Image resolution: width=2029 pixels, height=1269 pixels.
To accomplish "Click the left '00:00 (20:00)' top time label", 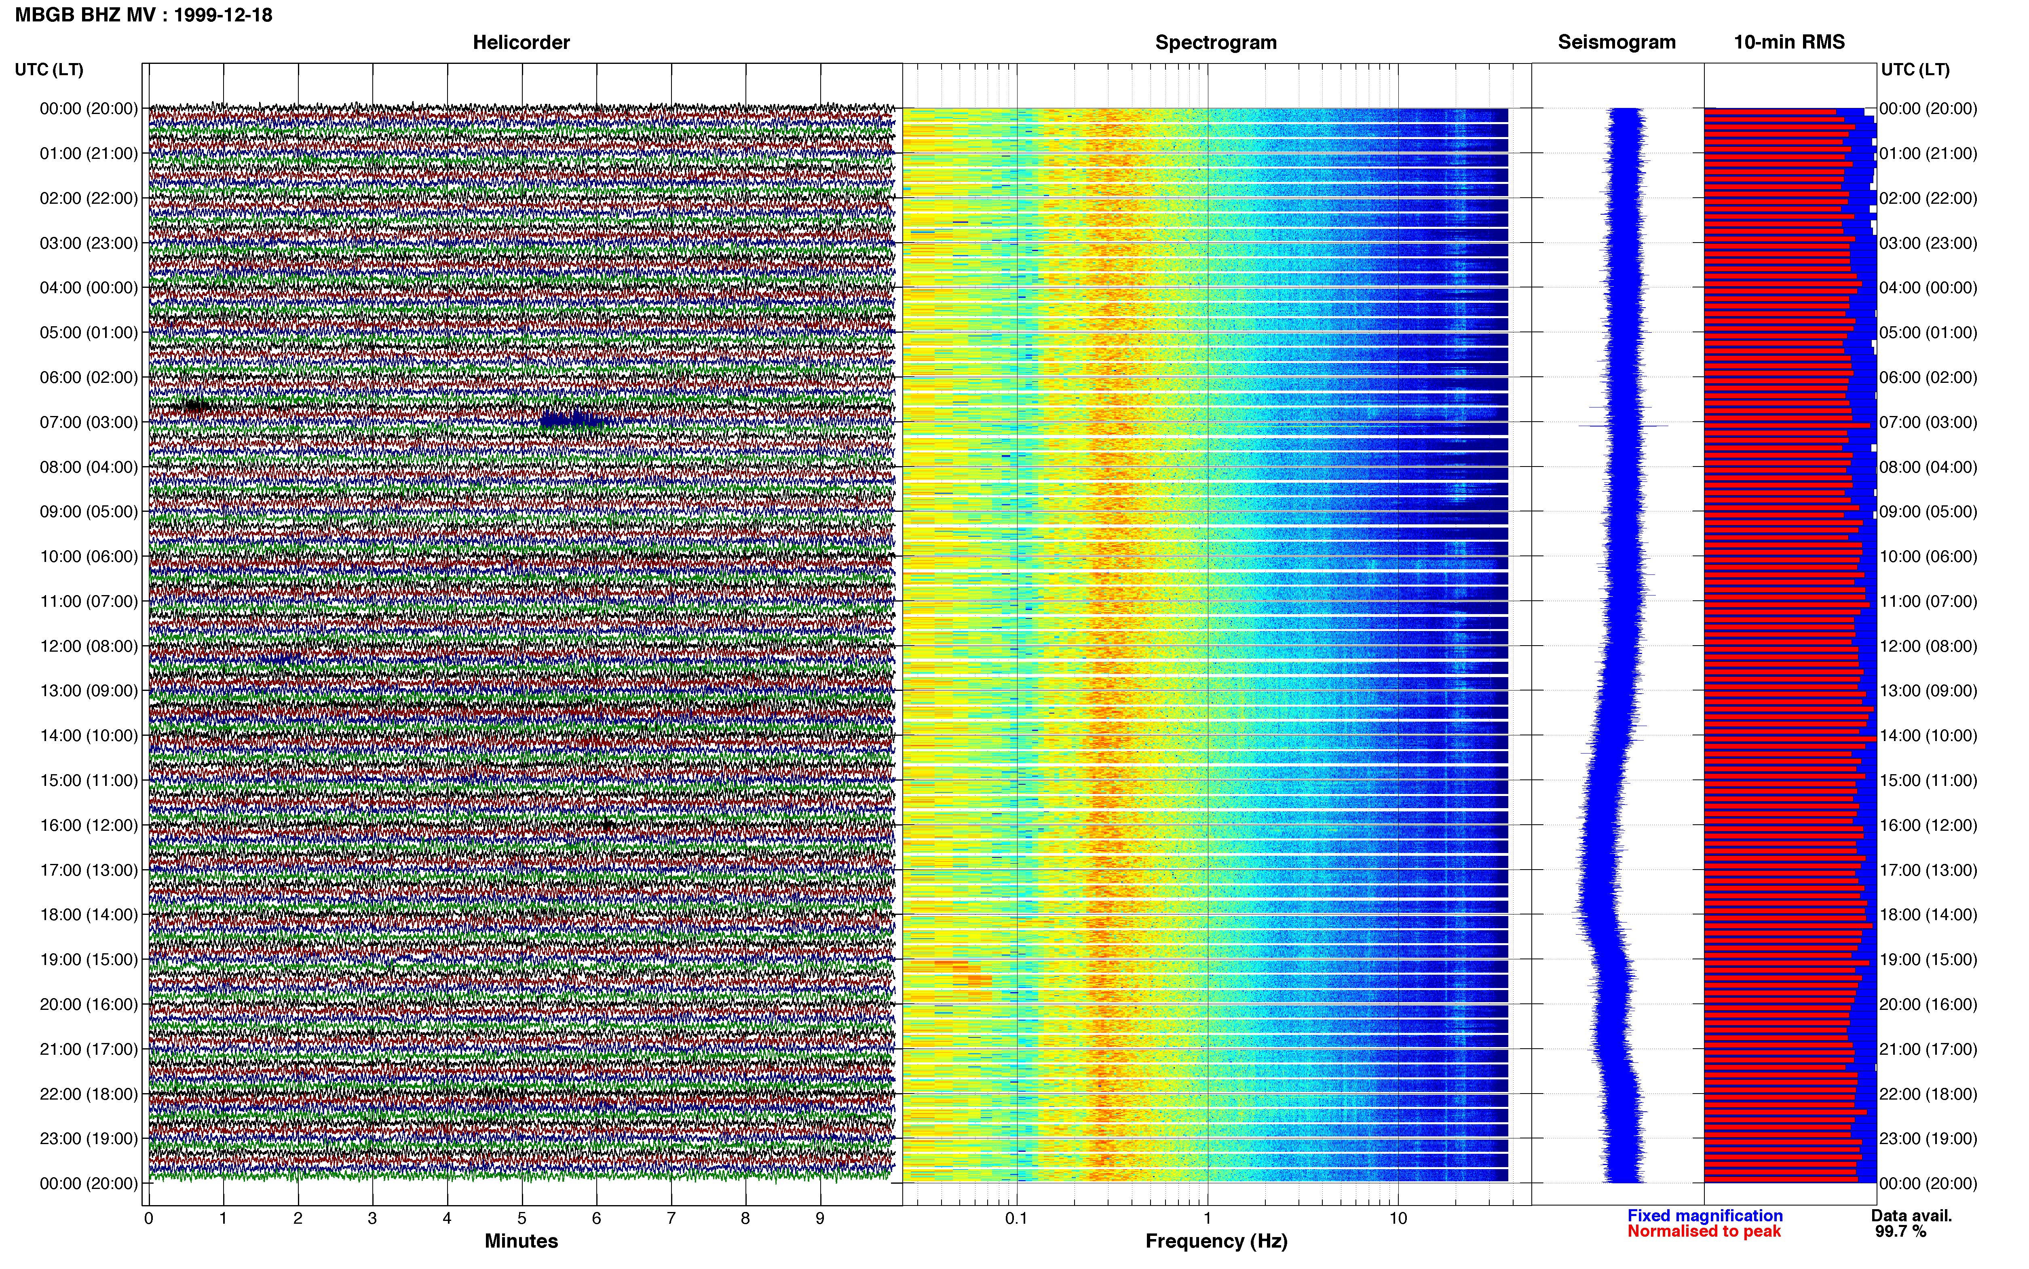I will [89, 108].
